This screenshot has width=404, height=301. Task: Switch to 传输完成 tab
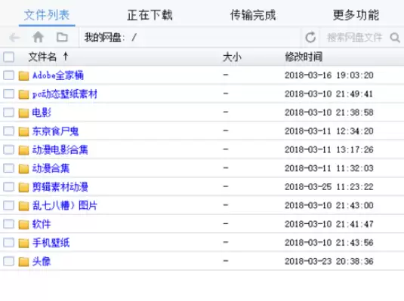[x=253, y=15]
